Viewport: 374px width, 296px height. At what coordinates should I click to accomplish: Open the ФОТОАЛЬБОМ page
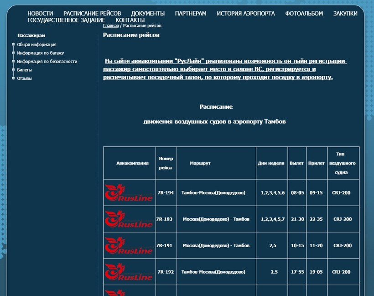pyautogui.click(x=304, y=13)
